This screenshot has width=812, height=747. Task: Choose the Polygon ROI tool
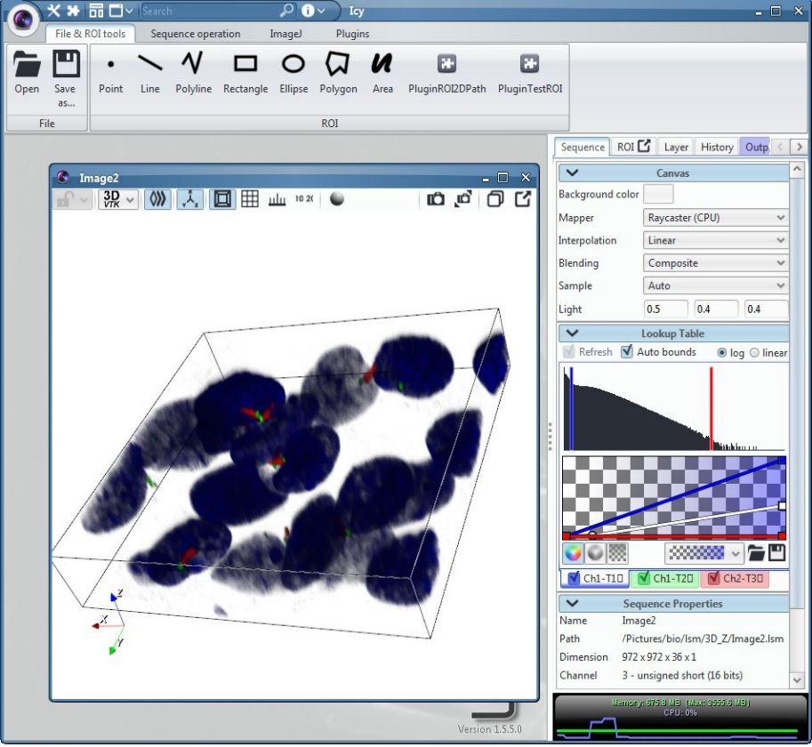338,72
